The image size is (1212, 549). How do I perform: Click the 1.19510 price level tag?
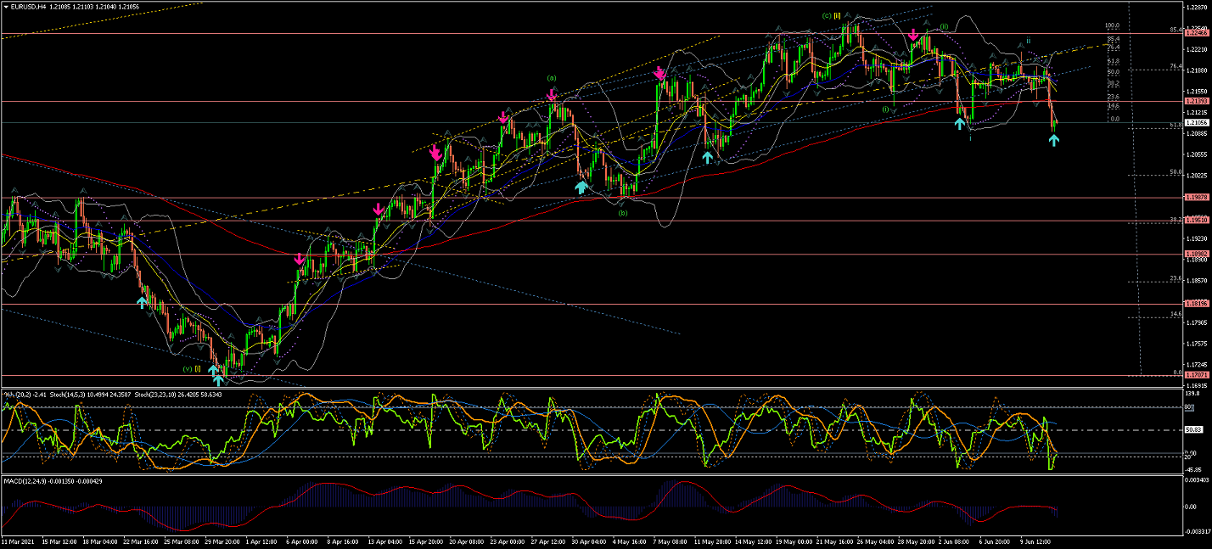[x=1196, y=221]
